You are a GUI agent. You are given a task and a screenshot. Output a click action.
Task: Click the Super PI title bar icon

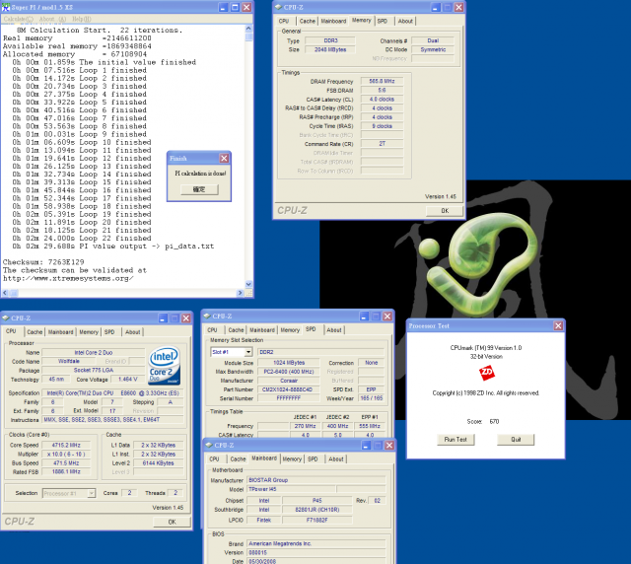pyautogui.click(x=6, y=7)
